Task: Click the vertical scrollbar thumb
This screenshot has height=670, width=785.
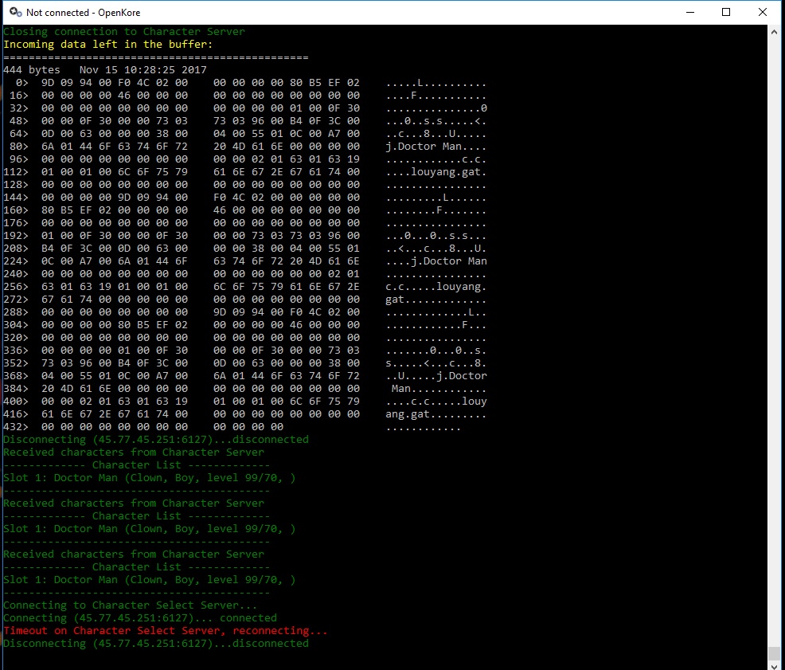Action: pos(774,653)
